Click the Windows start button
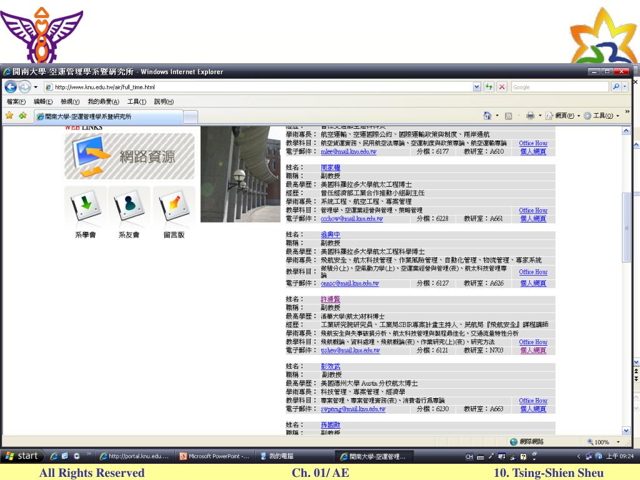Screen dimensions: 640x480 (22, 456)
